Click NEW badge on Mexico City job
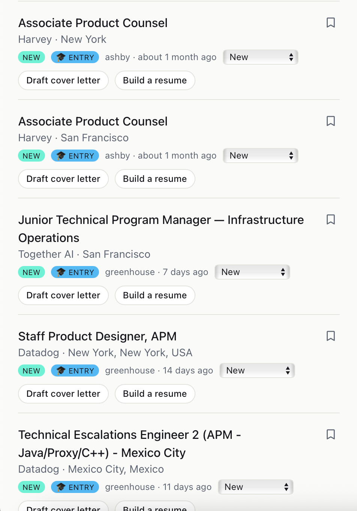Image resolution: width=357 pixels, height=511 pixels. pyautogui.click(x=31, y=487)
